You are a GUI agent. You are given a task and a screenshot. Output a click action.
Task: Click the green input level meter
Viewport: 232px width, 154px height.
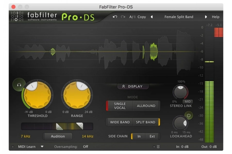[209, 112]
